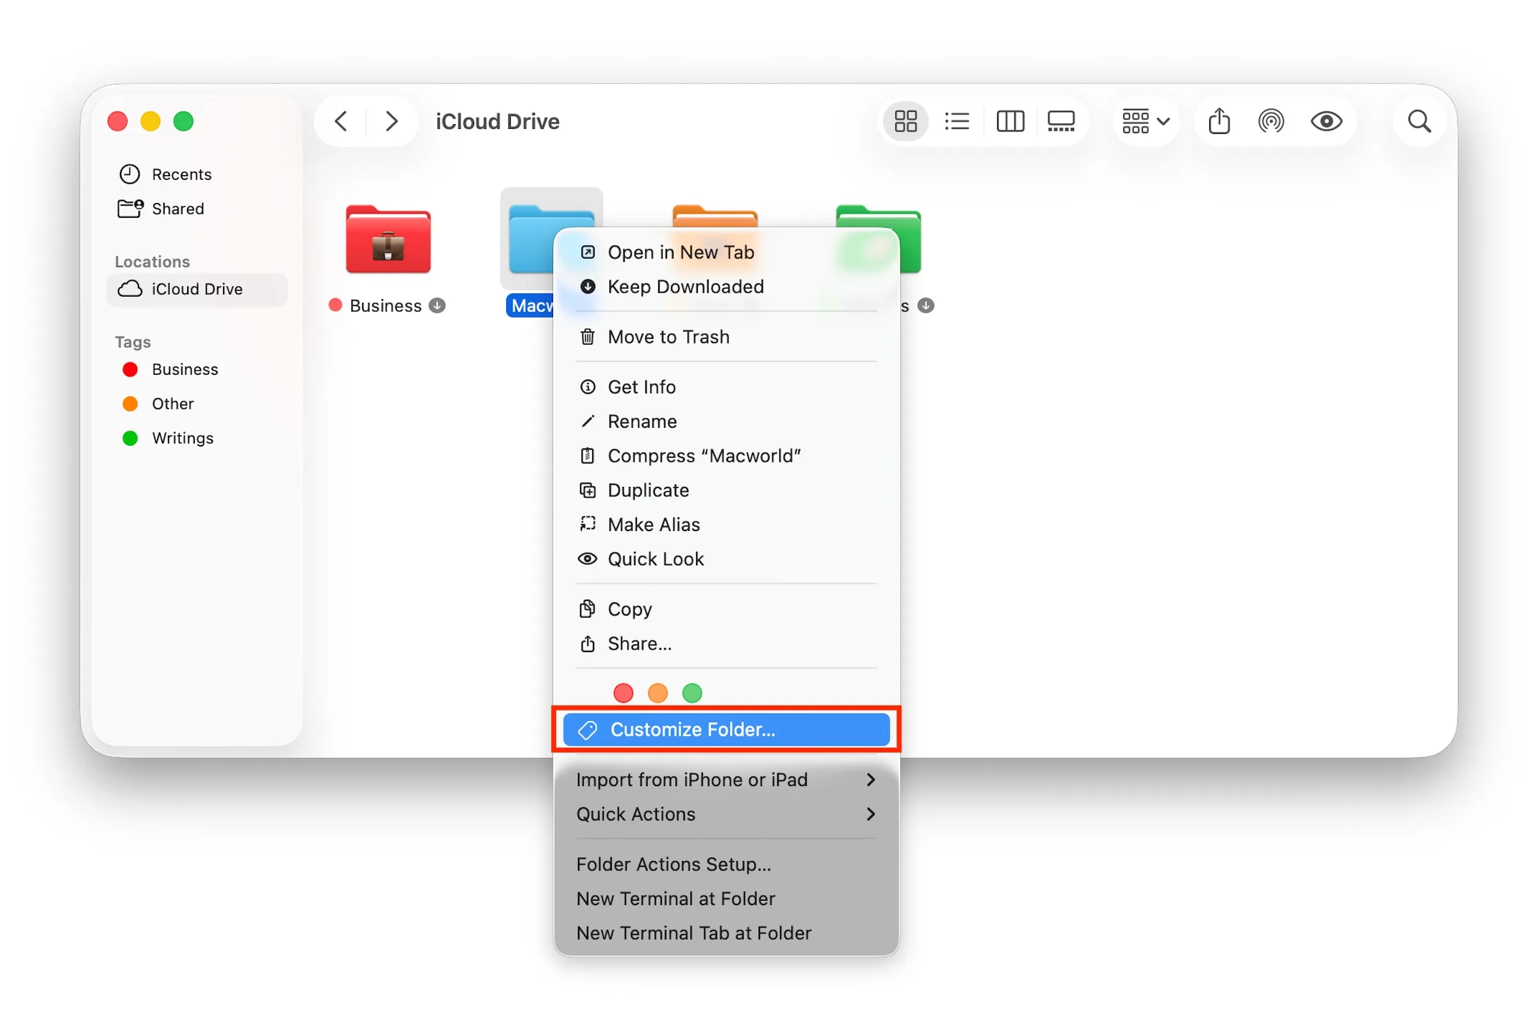Open Quick Look via the eye icon
Image resolution: width=1538 pixels, height=1025 pixels.
click(1326, 121)
